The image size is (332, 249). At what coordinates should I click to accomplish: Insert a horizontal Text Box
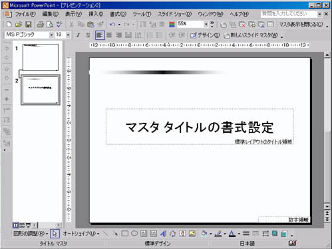point(144,234)
